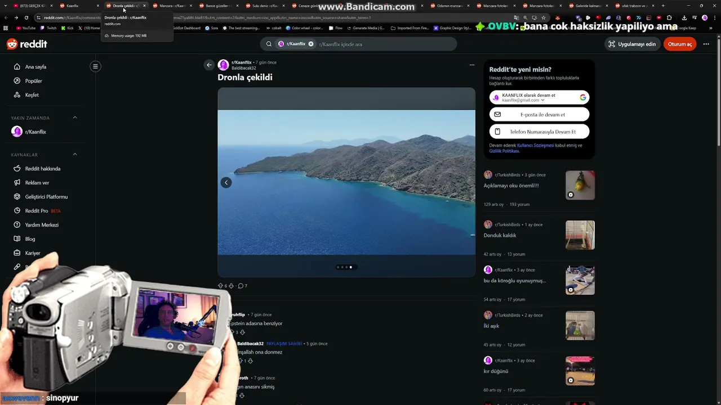The image size is (721, 405).
Task: Expand the account dropdown under KAANFLIX Google sign-in
Action: coord(542,100)
